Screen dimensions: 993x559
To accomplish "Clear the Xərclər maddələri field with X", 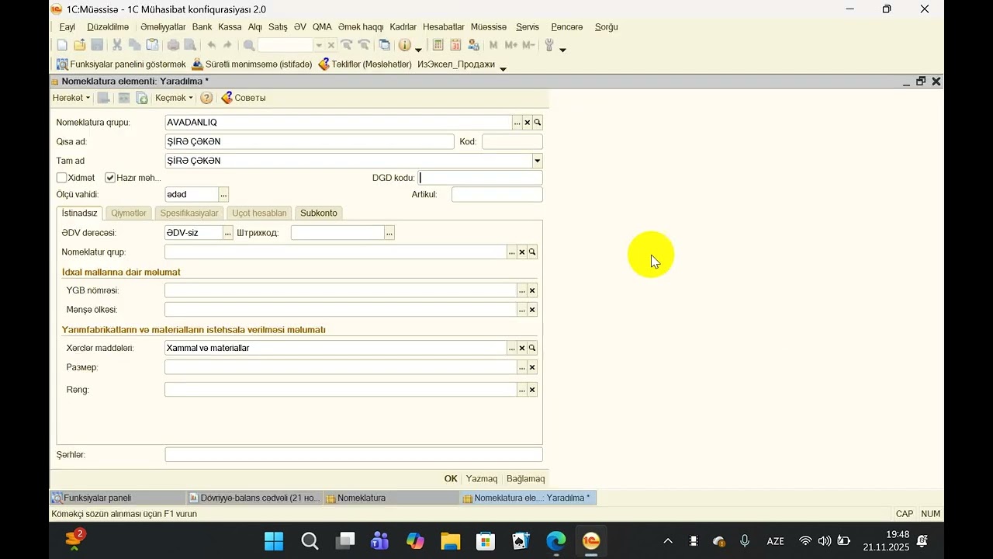I will (522, 348).
